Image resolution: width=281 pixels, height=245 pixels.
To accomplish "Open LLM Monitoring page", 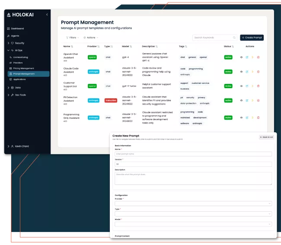I will [19, 57].
